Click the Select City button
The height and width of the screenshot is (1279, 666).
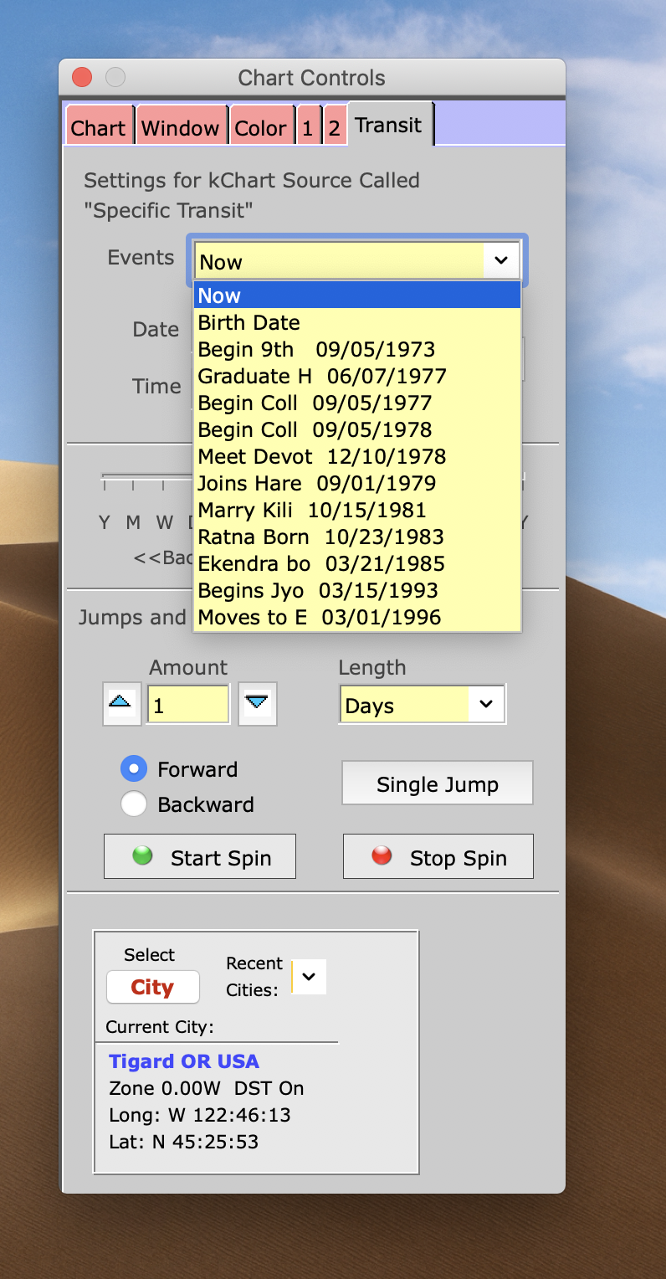[x=152, y=988]
